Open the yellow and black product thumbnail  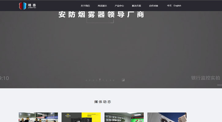[x=81, y=117]
